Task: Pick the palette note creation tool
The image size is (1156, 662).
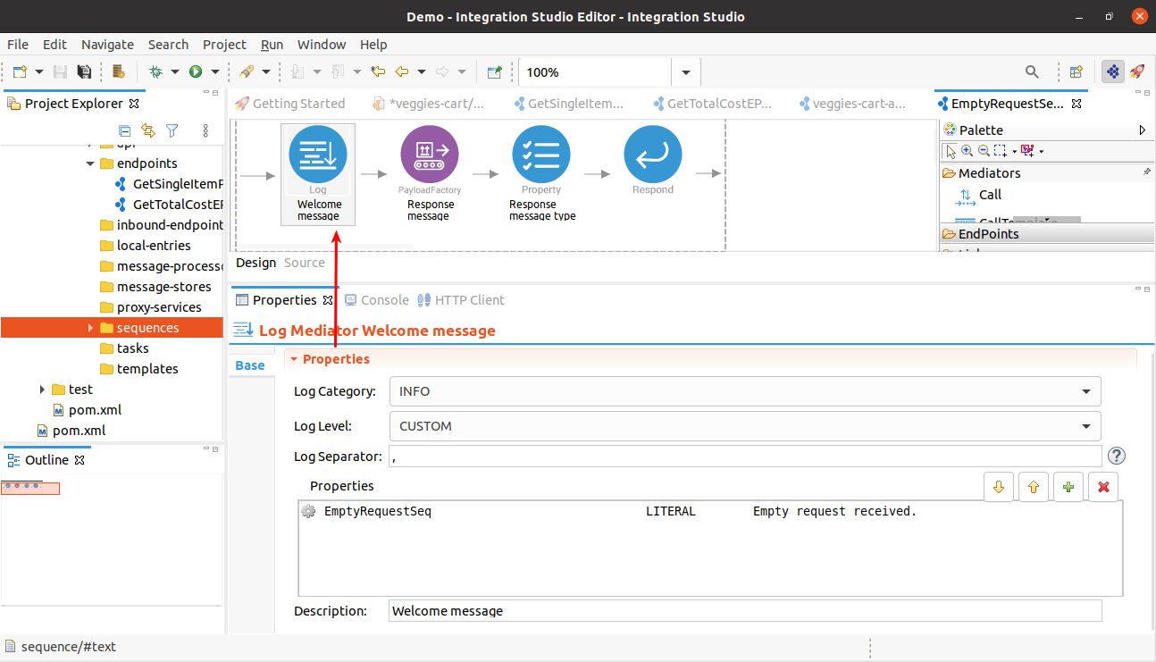Action: [x=1026, y=151]
